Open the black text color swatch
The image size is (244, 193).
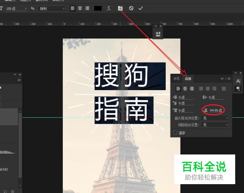pos(98,8)
